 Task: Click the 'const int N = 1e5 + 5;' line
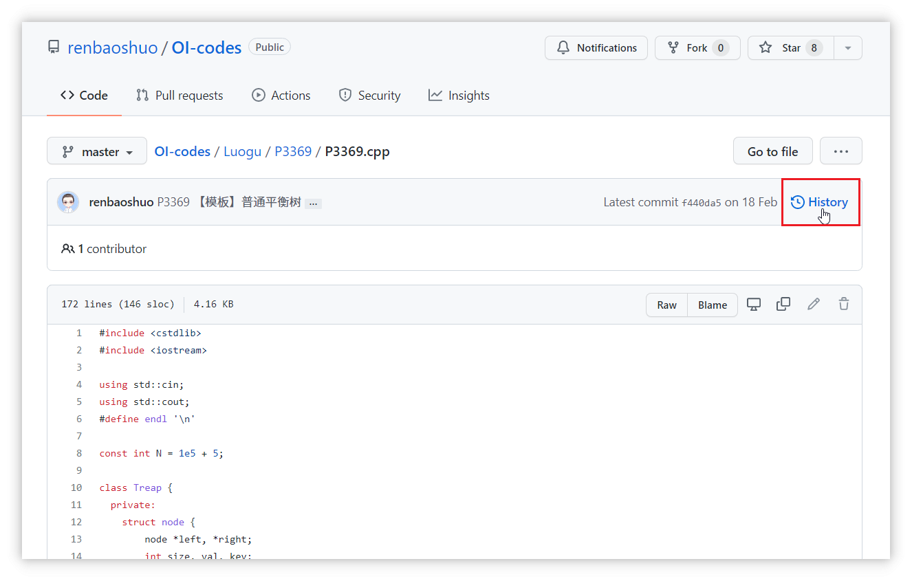(162, 453)
